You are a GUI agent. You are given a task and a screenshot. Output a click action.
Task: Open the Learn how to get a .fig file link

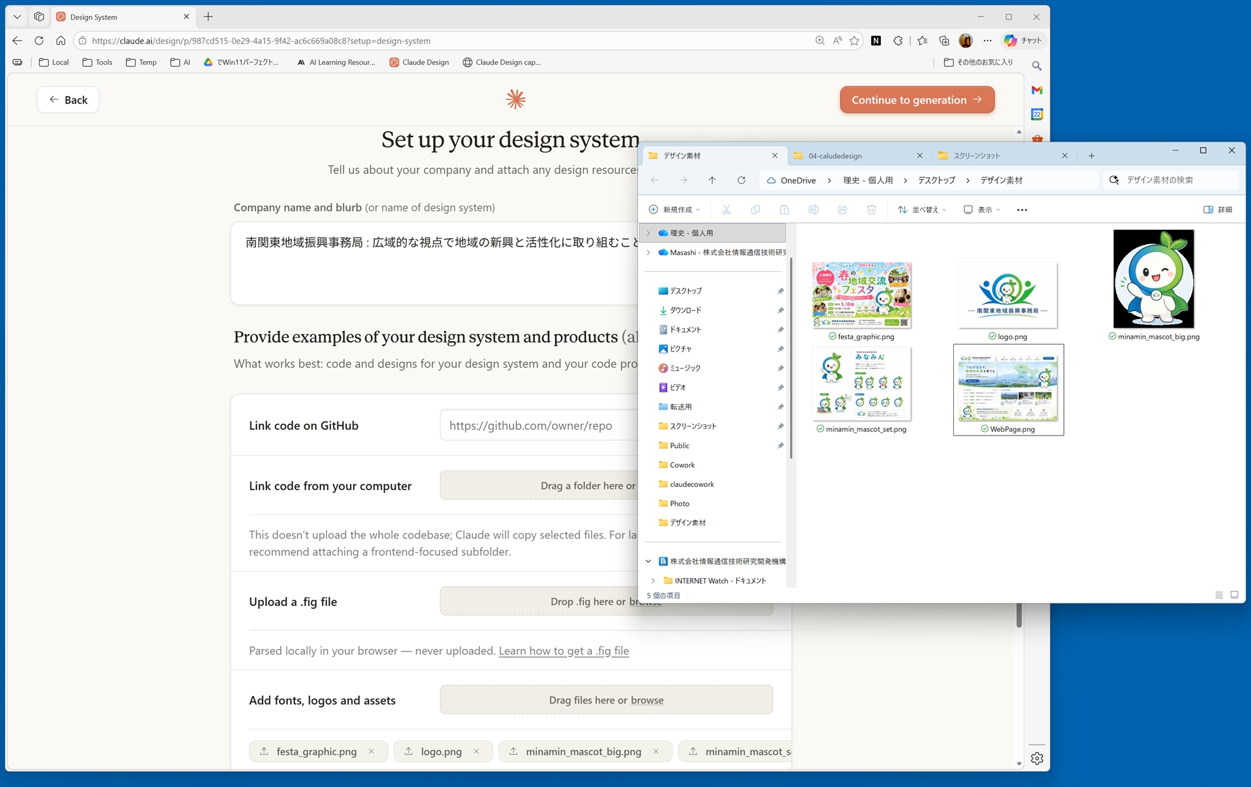pos(563,650)
